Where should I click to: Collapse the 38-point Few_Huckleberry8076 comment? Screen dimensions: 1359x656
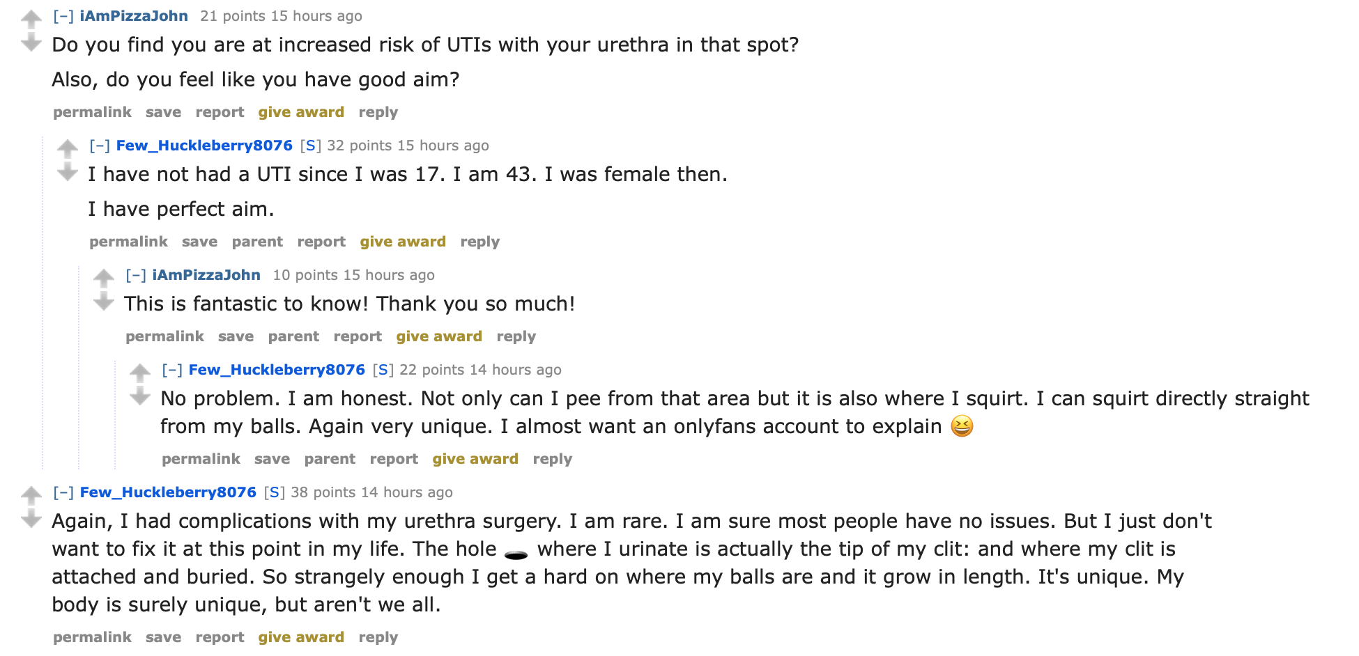point(63,492)
